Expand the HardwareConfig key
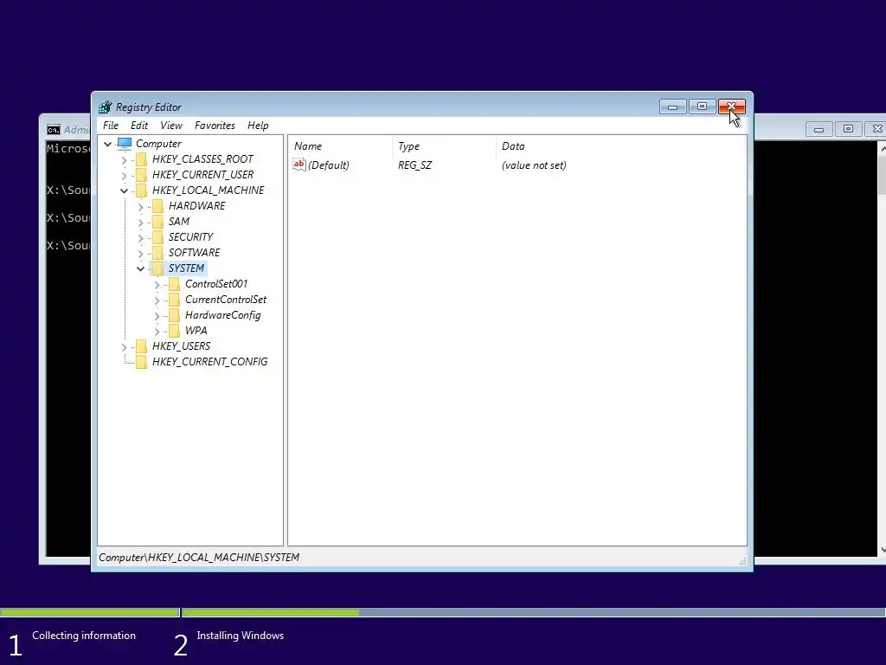886x665 pixels. click(x=157, y=315)
